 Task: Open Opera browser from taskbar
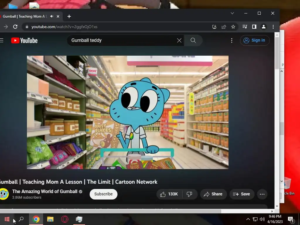[x=65, y=219]
